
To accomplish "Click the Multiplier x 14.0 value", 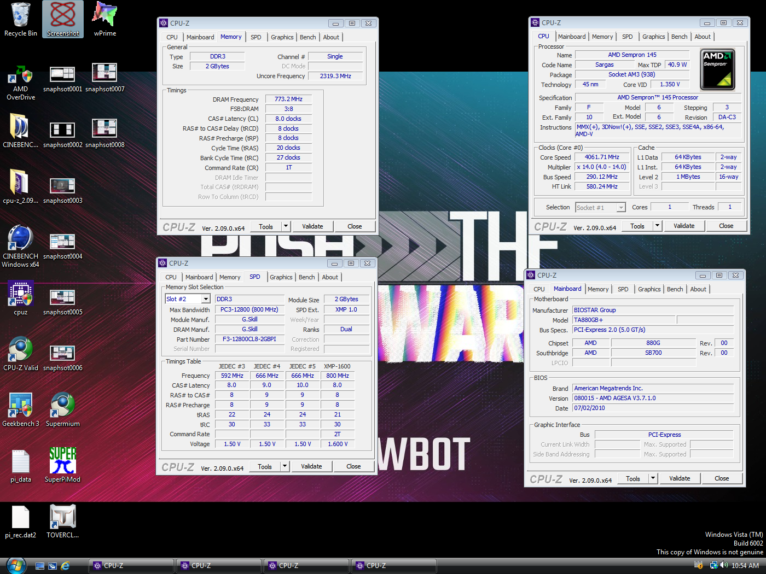I will point(602,167).
